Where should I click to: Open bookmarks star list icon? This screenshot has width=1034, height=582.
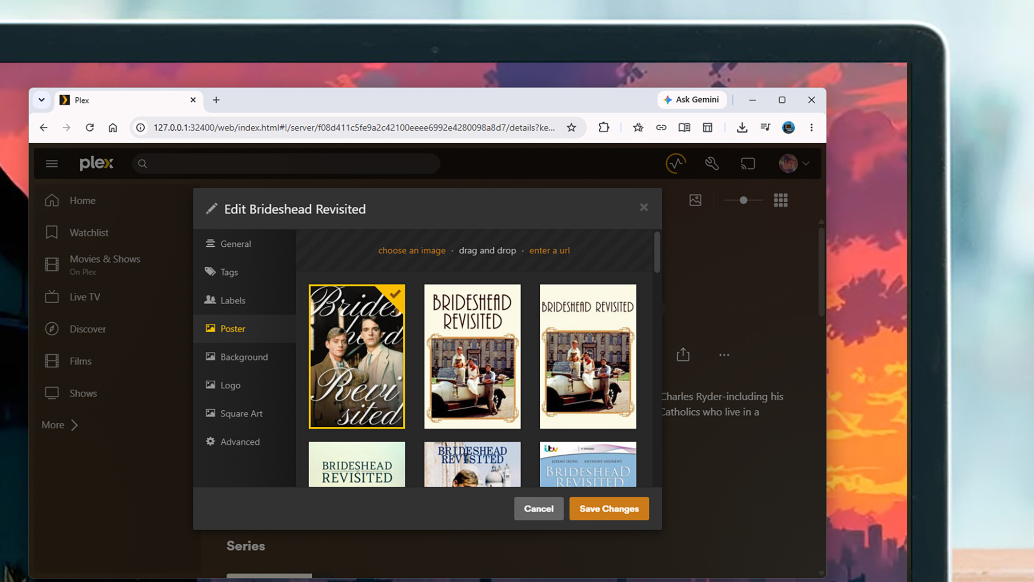[x=638, y=127]
